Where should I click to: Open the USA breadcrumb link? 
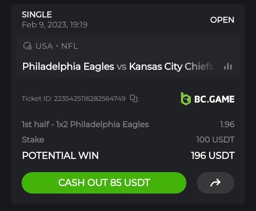coord(44,46)
